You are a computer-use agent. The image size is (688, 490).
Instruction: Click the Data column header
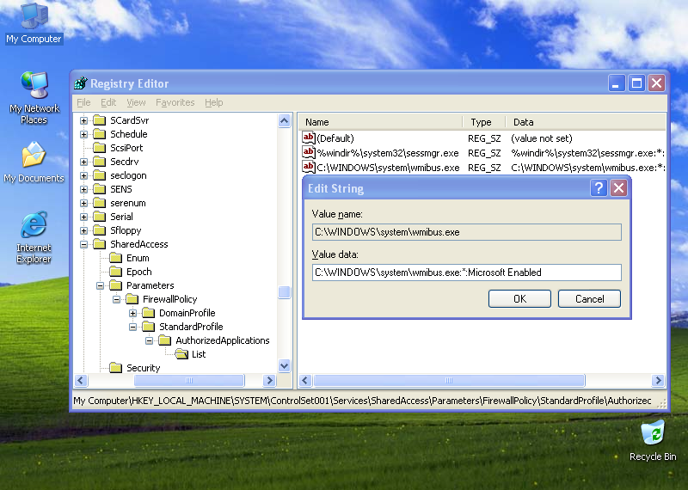click(x=586, y=122)
